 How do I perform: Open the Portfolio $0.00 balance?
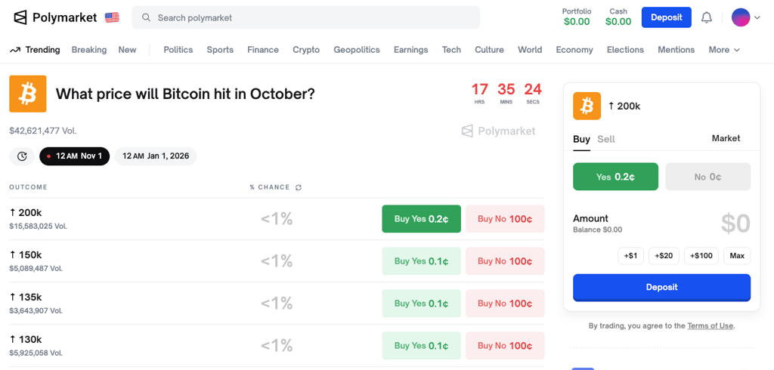577,17
